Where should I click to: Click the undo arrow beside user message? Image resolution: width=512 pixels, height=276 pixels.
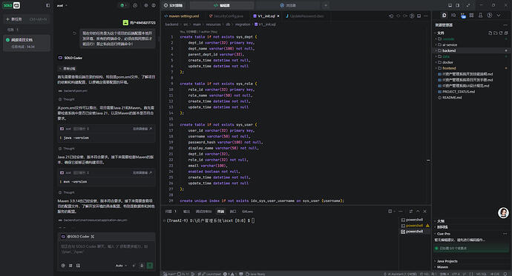74,33
